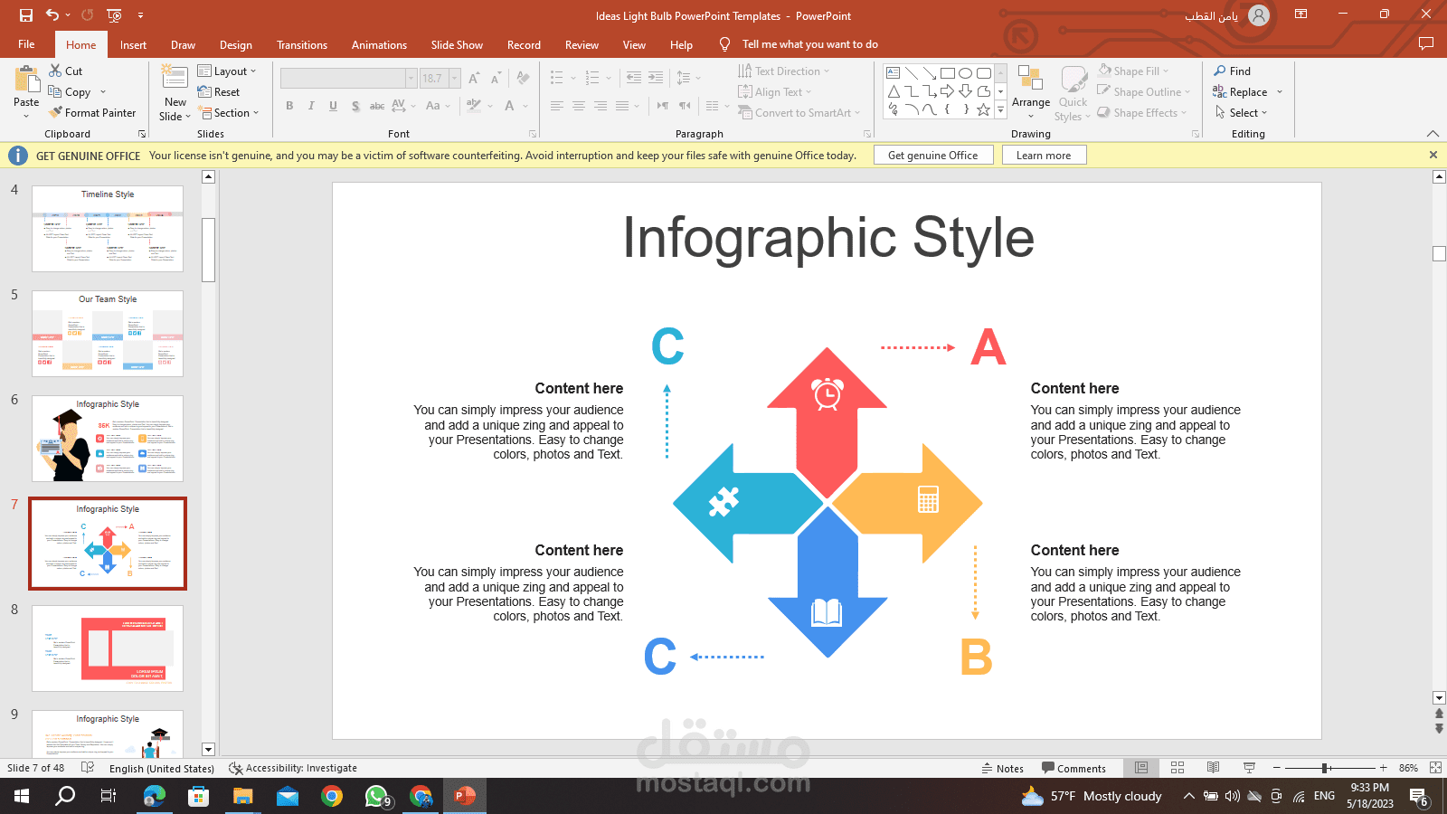The height and width of the screenshot is (814, 1447).
Task: Click the Learn more button
Action: click(x=1043, y=156)
